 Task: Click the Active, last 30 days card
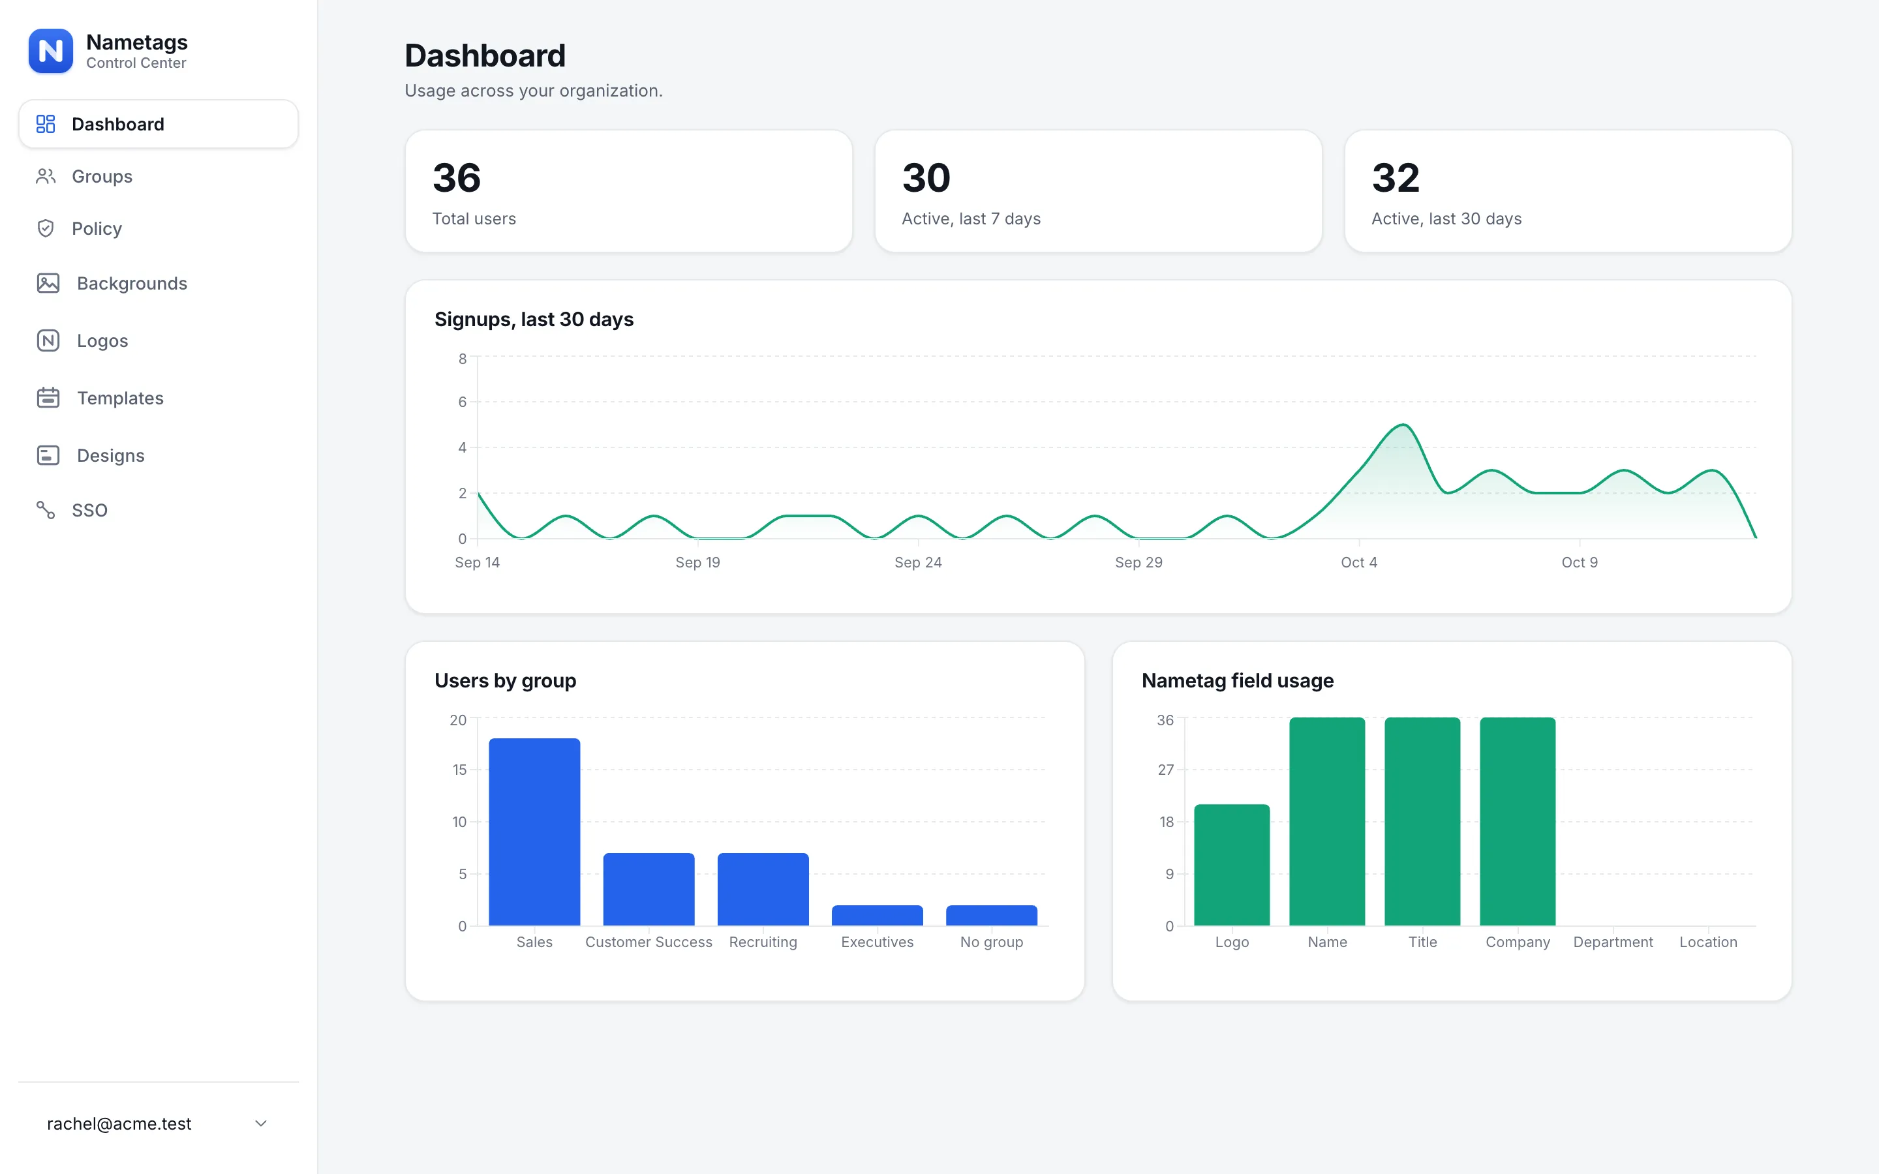pos(1568,191)
